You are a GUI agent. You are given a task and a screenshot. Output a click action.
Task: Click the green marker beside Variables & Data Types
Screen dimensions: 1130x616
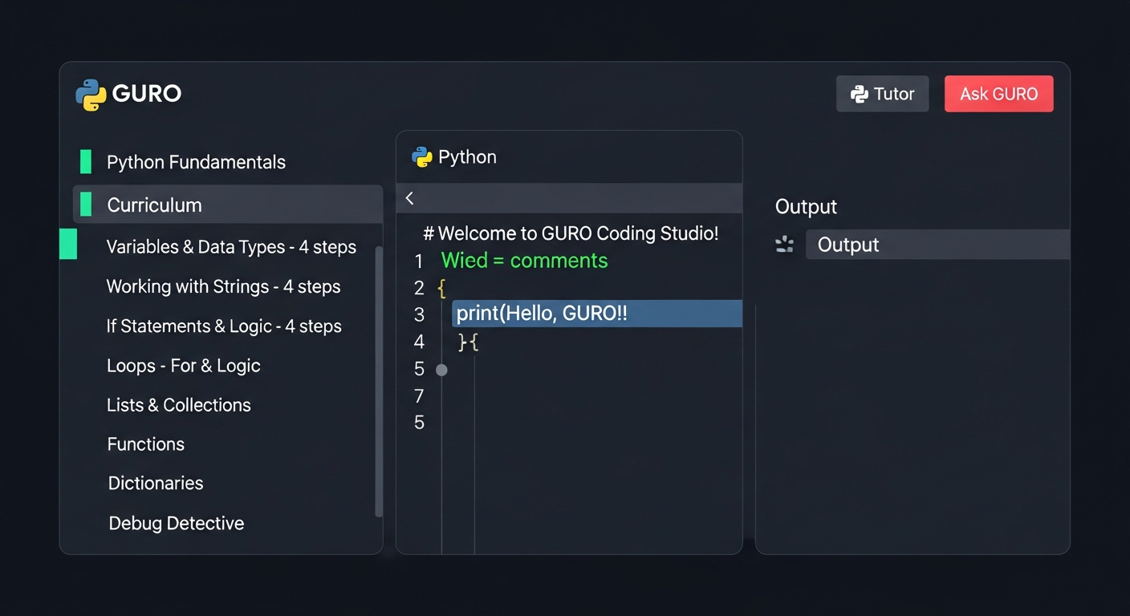(67, 246)
